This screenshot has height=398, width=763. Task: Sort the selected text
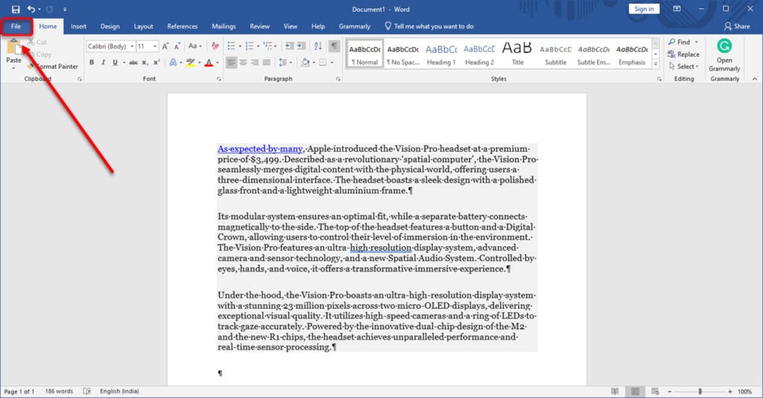317,46
